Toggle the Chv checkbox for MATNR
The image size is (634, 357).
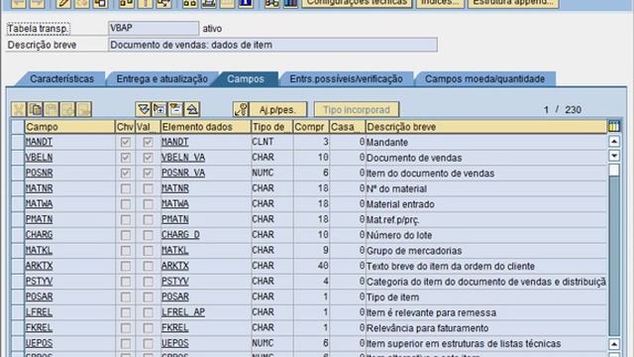click(126, 188)
